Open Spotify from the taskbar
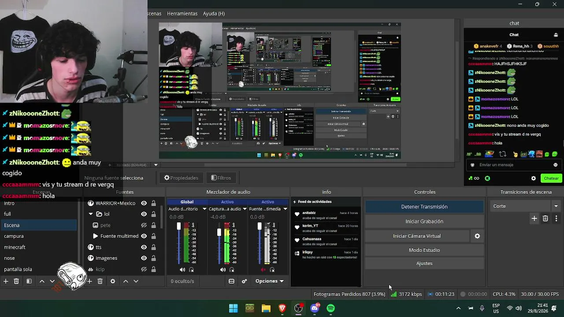Viewport: 564px width, 317px height. [x=330, y=308]
